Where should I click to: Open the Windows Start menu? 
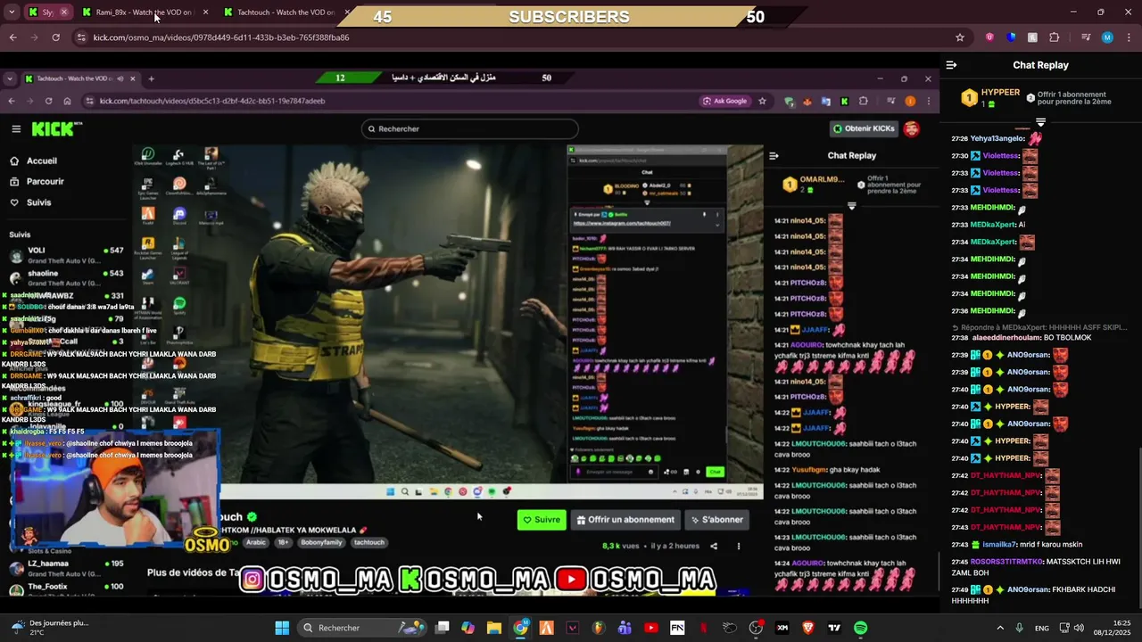[282, 628]
